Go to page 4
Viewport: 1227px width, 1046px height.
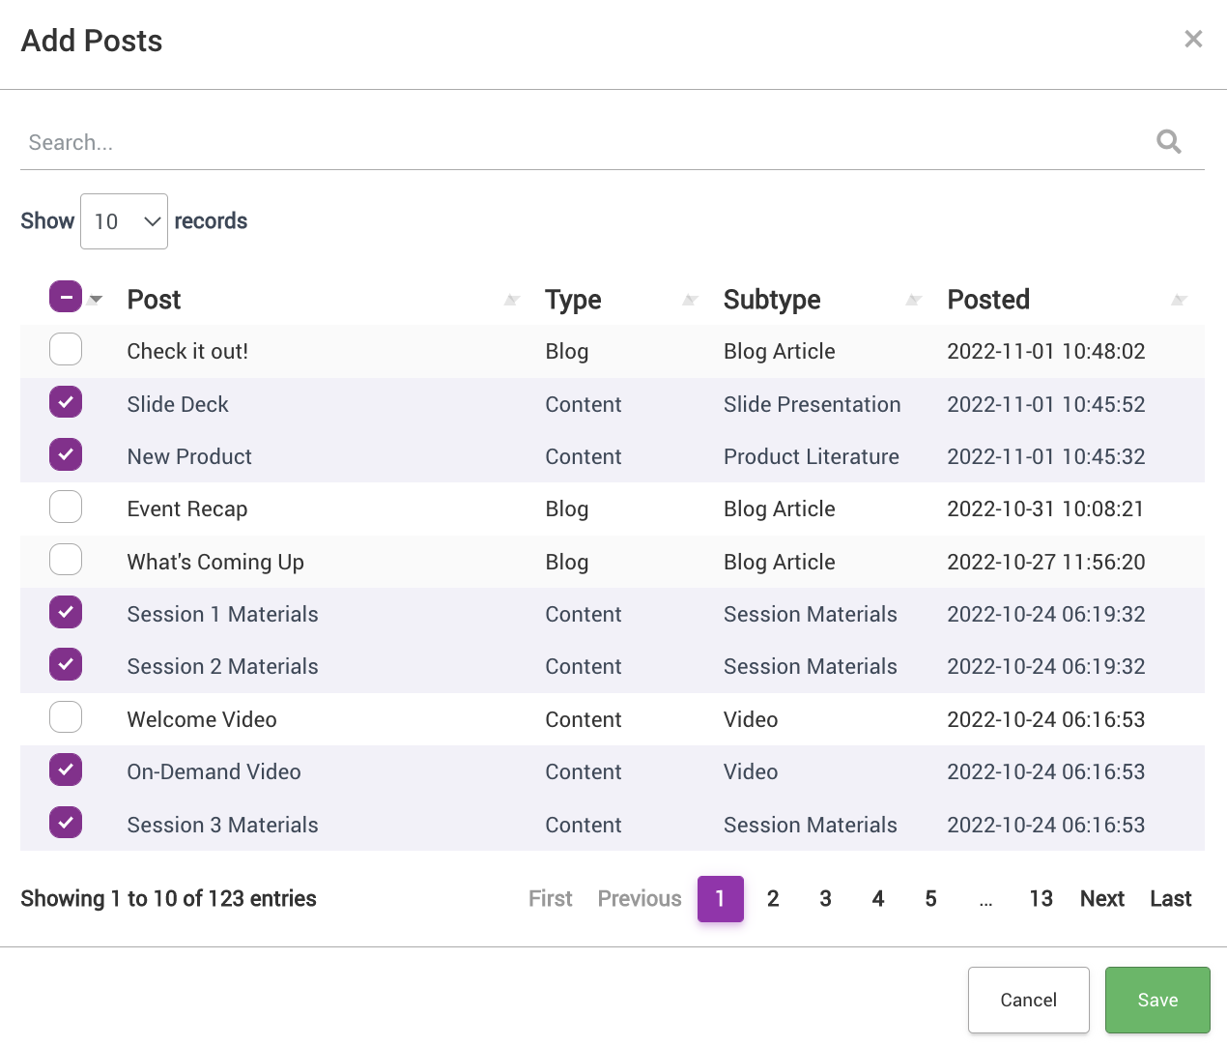(x=878, y=899)
